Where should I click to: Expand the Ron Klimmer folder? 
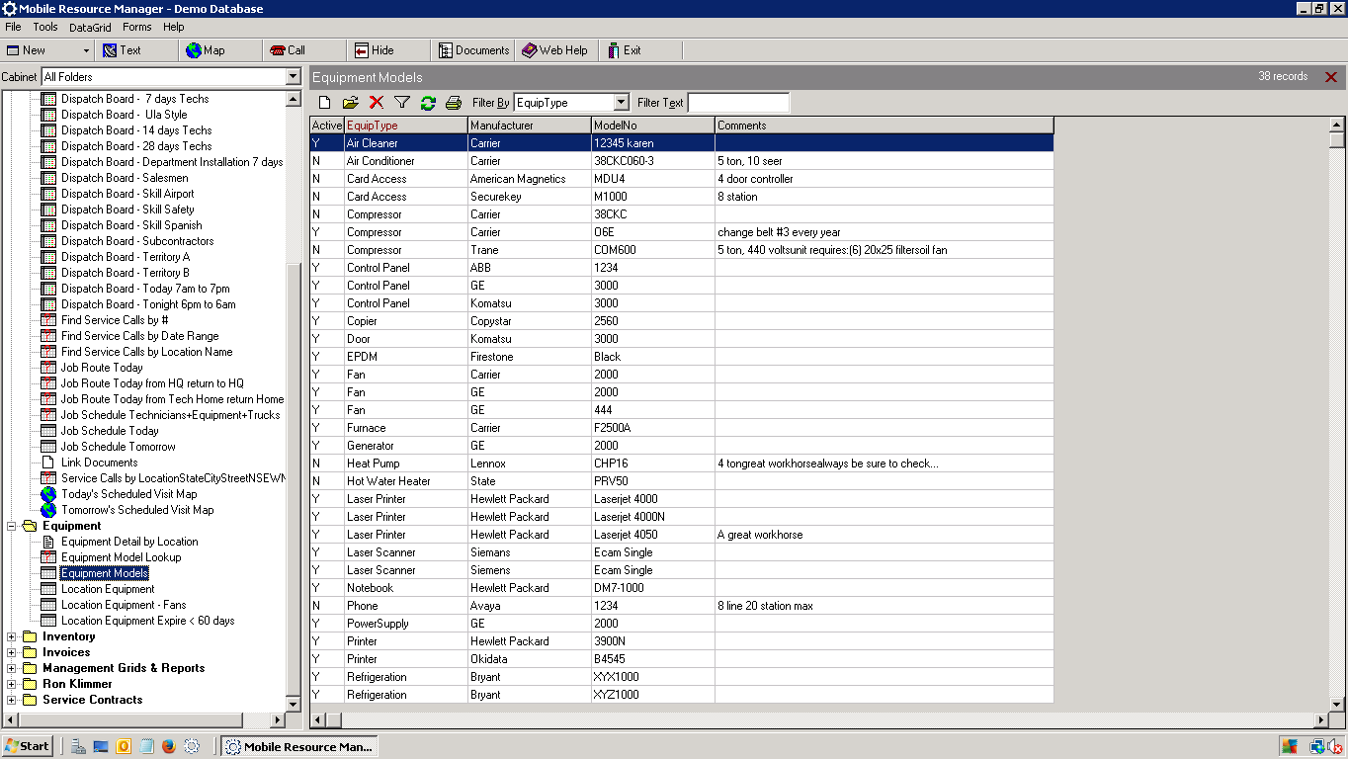pos(12,684)
